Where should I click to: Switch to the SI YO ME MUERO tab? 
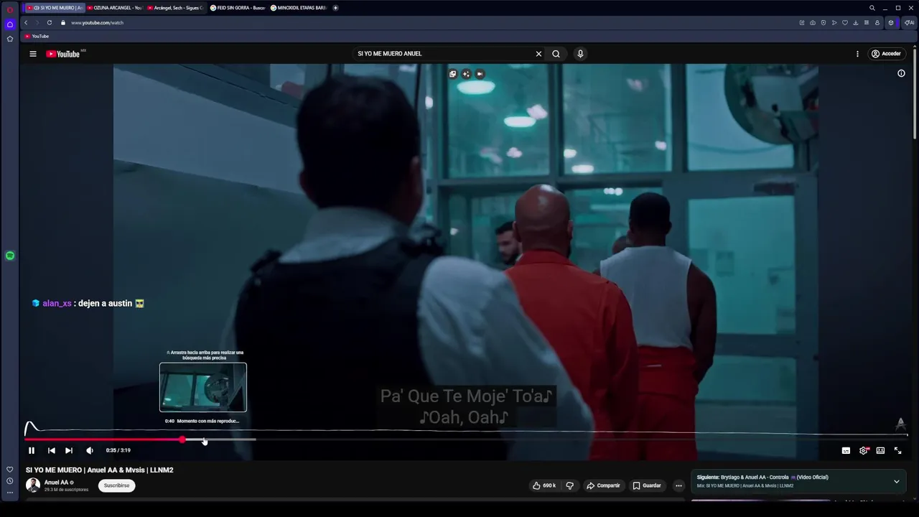pos(55,8)
